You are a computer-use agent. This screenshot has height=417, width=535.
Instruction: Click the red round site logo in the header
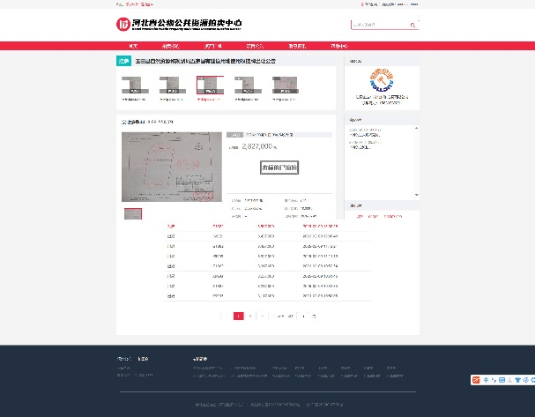123,24
